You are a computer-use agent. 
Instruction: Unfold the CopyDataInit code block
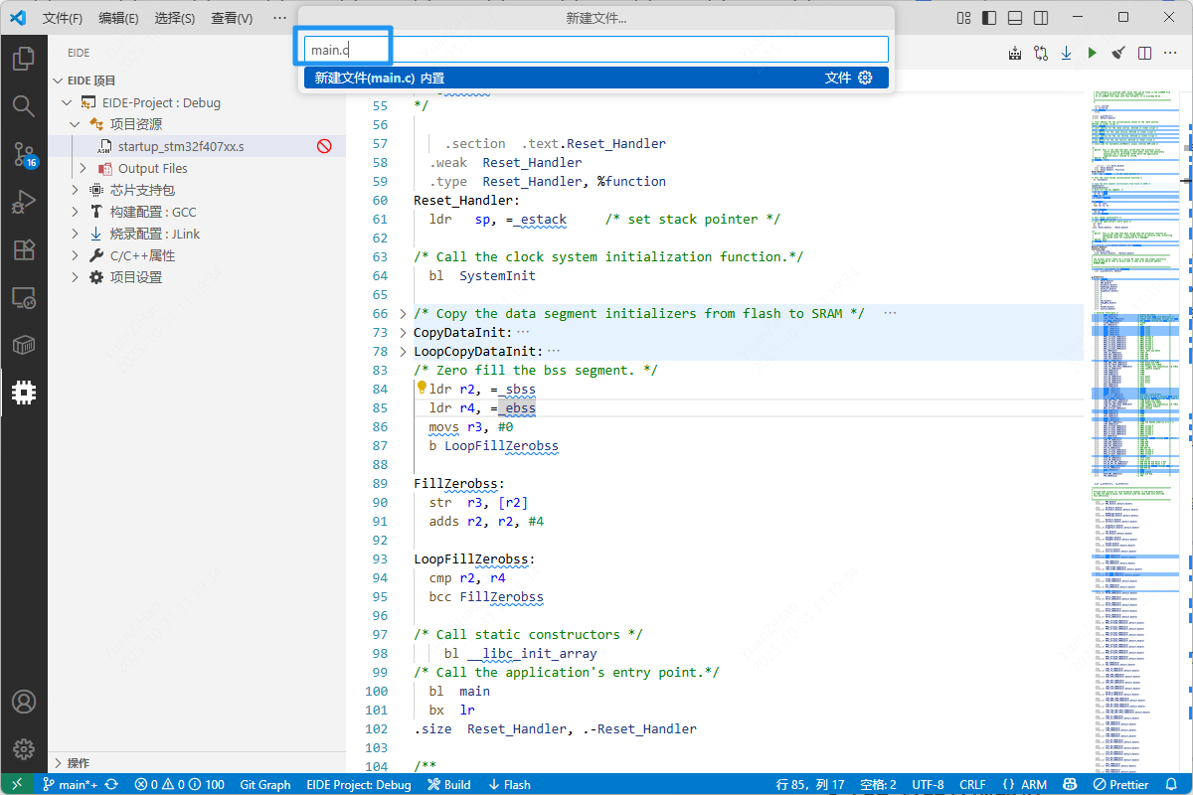(x=403, y=333)
